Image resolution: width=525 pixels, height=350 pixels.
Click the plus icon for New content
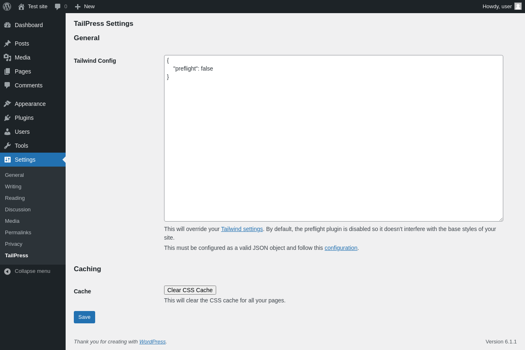78,7
